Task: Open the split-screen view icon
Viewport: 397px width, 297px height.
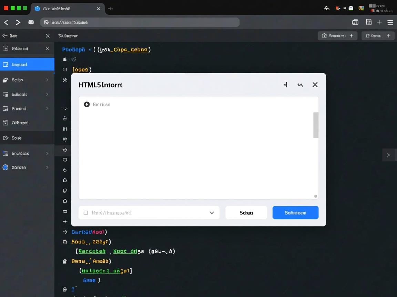Action: tap(369, 22)
